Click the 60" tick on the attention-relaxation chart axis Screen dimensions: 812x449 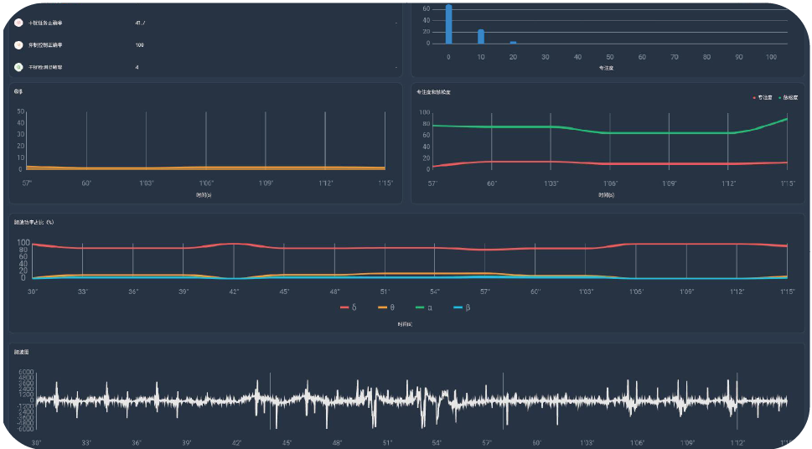[492, 183]
